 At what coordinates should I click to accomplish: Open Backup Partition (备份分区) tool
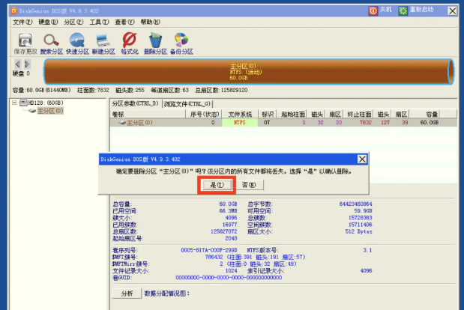tap(181, 40)
